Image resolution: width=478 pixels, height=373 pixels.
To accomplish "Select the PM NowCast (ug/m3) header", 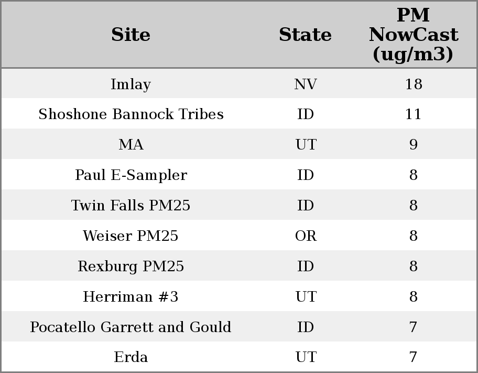I will coord(413,35).
